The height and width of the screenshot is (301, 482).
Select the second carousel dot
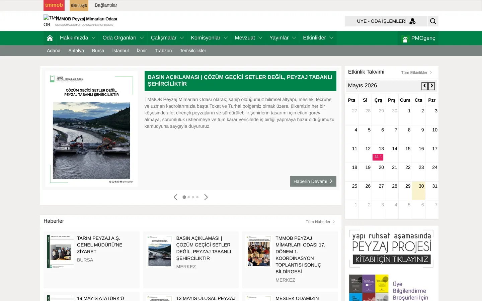coord(189,197)
